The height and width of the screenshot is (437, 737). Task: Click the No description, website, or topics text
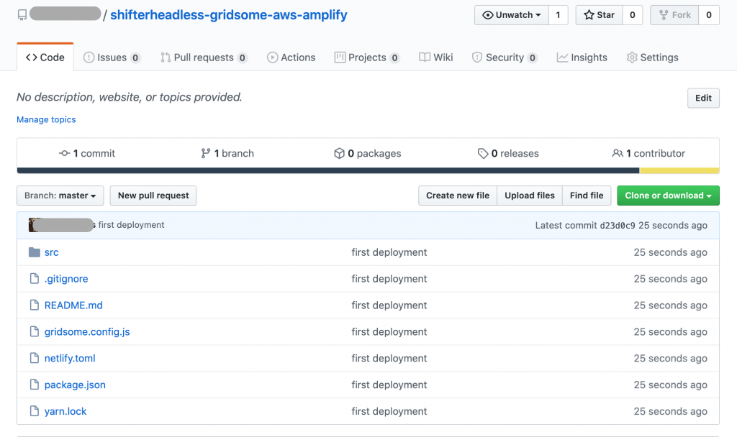click(x=130, y=97)
